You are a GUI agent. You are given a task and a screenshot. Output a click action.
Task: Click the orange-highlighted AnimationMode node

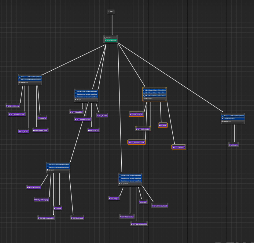136,114
